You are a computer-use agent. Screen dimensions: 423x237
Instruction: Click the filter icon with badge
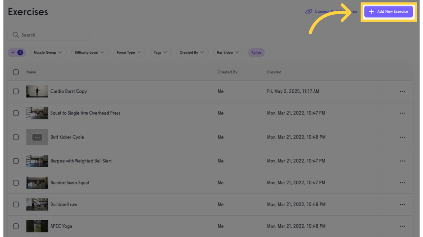(17, 52)
